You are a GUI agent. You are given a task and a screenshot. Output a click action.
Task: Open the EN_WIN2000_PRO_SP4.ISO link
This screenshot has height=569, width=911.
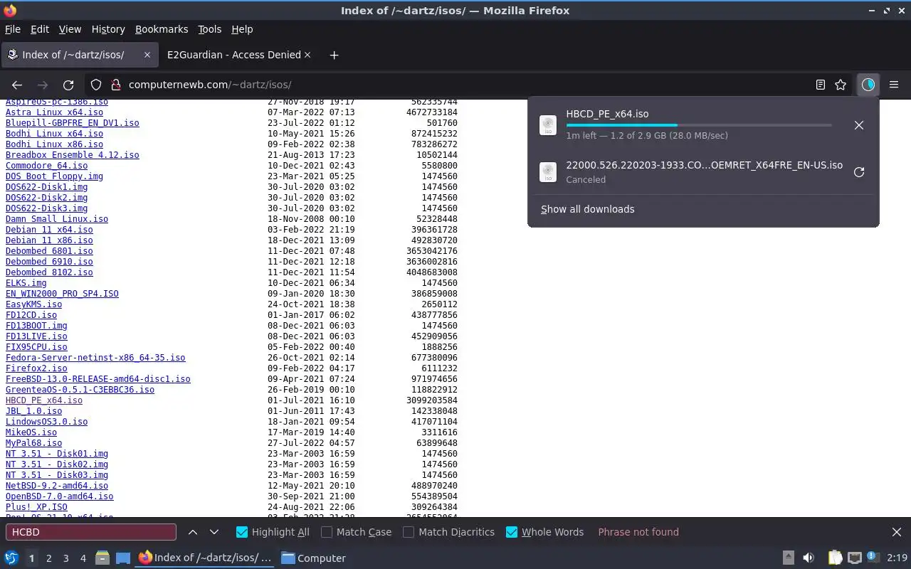pos(62,294)
